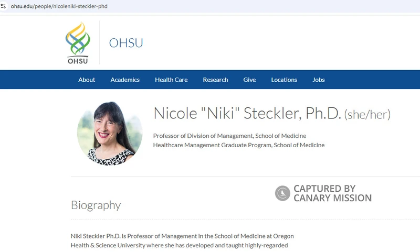This screenshot has height=252, width=420.
Task: Open the Locations page
Action: tap(284, 80)
